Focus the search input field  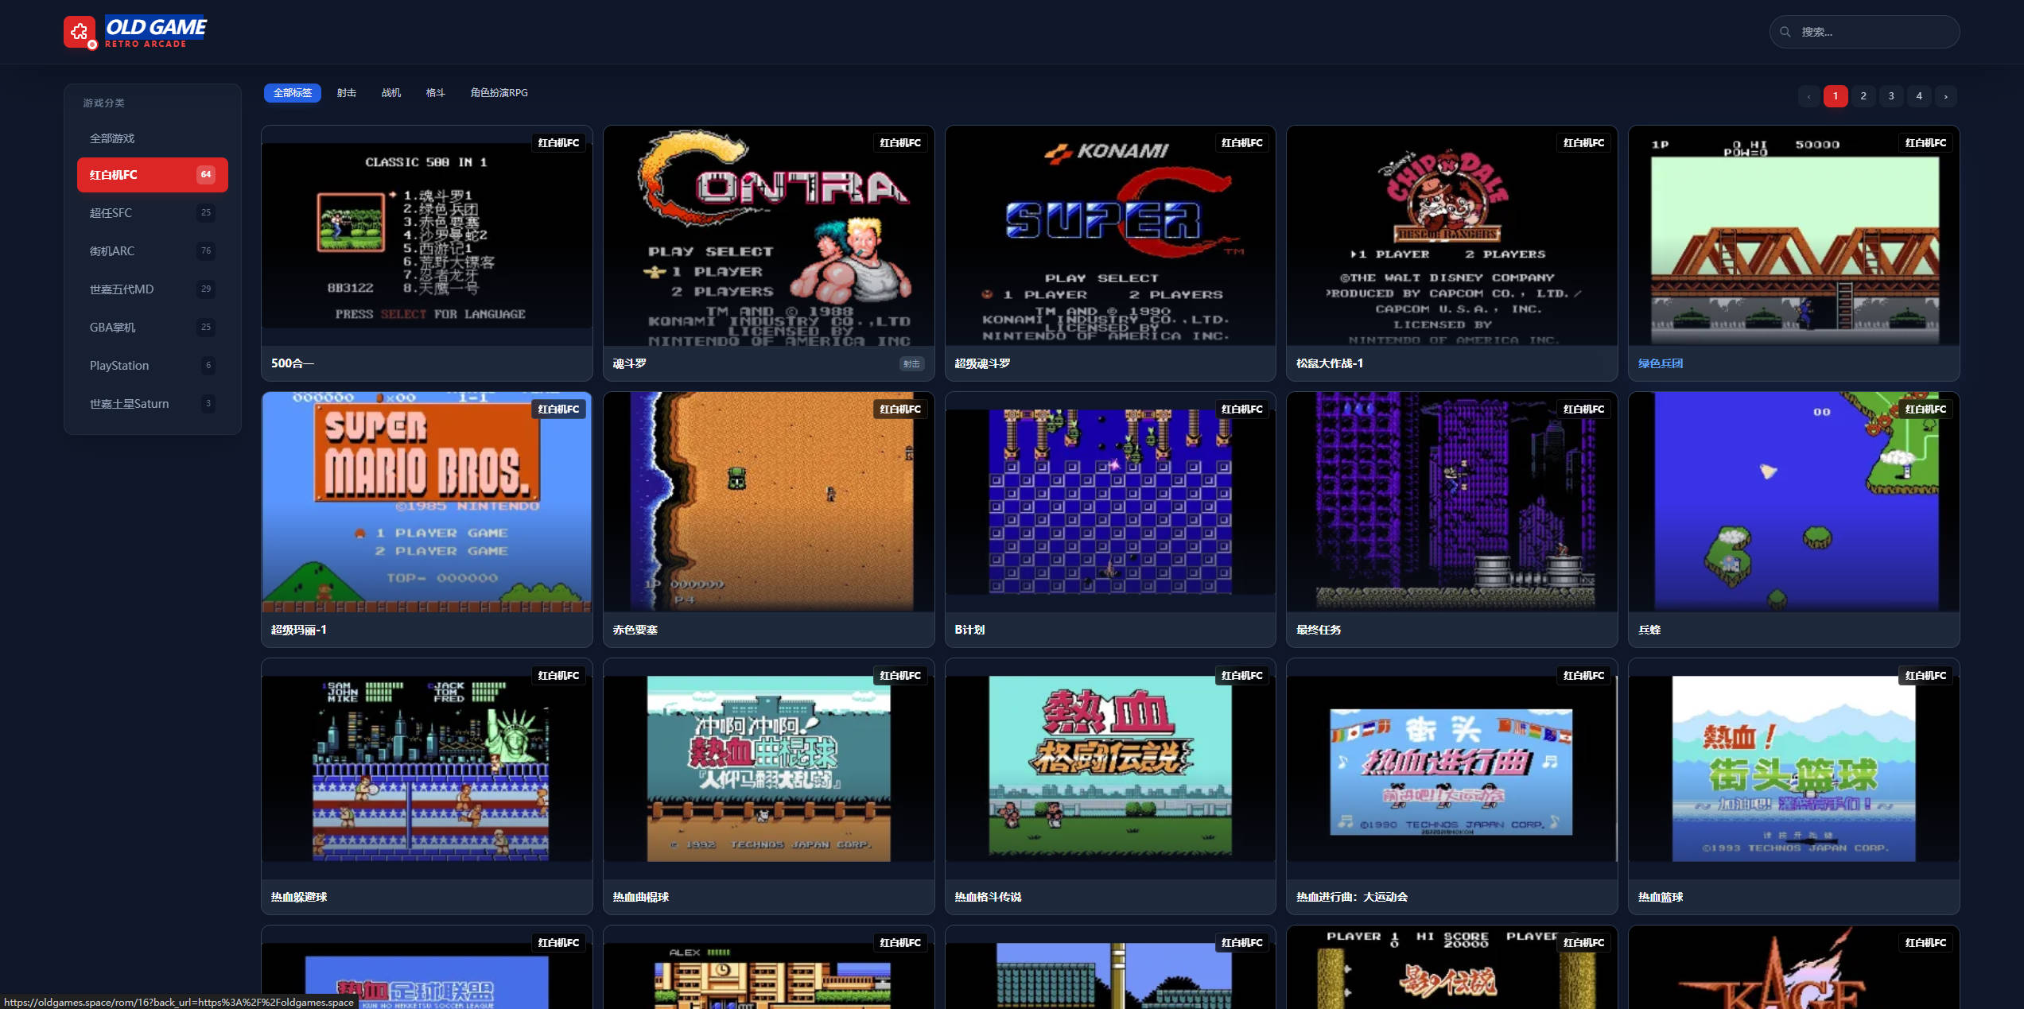(x=1864, y=32)
